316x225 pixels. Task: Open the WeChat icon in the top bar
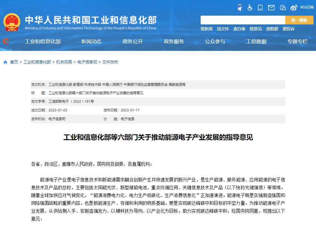click(282, 8)
